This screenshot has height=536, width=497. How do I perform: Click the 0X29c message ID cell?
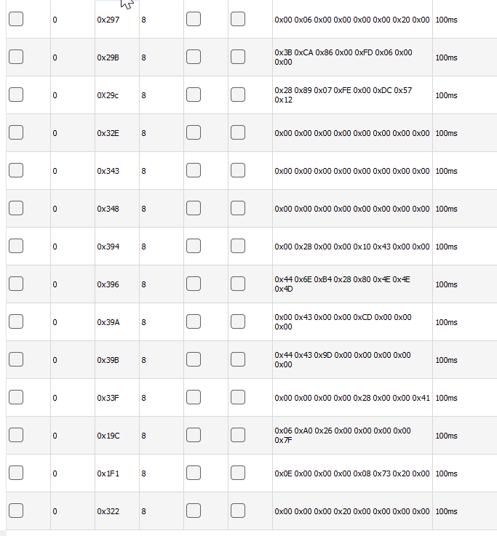109,95
